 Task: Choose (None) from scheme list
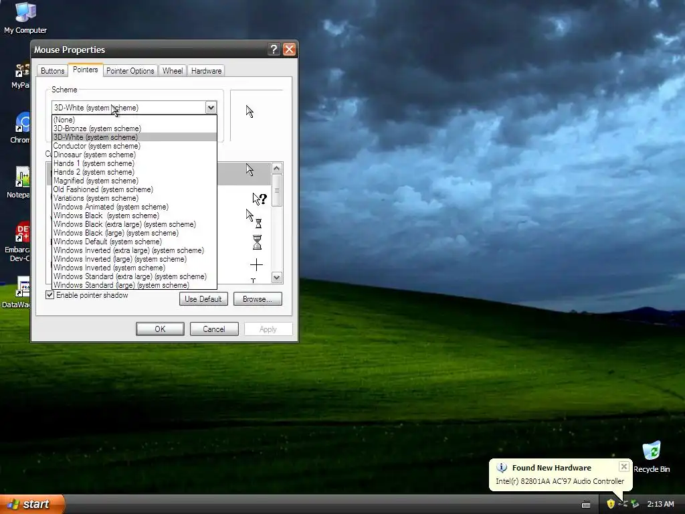coord(134,120)
